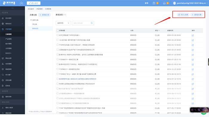
Task: Click the user avatar icon in top bar
Action: (x=174, y=3)
